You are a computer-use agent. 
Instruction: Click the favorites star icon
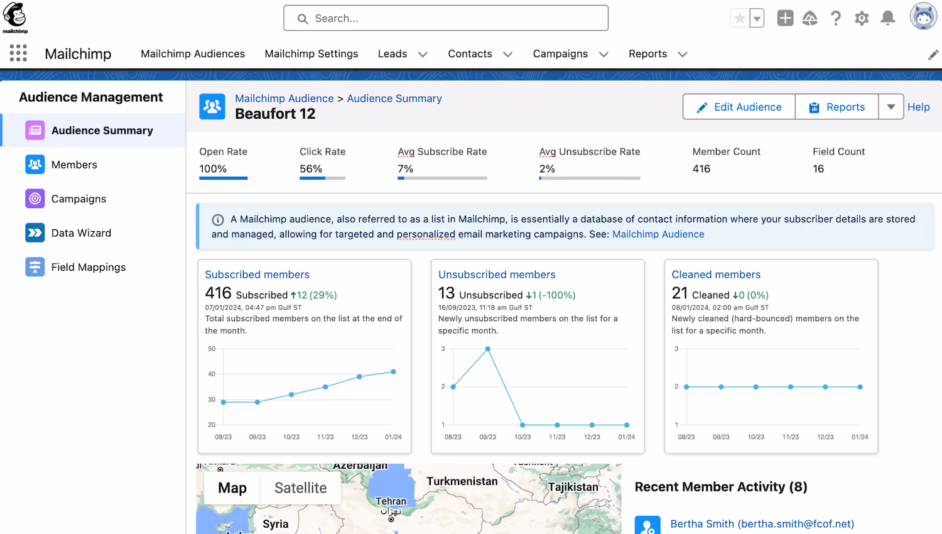coord(740,18)
